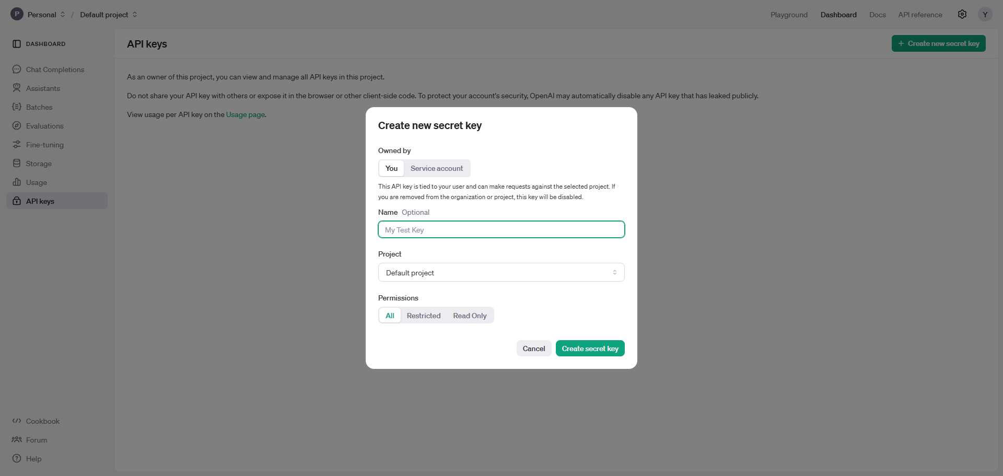
Task: Focus the key Name input field
Action: [x=501, y=230]
